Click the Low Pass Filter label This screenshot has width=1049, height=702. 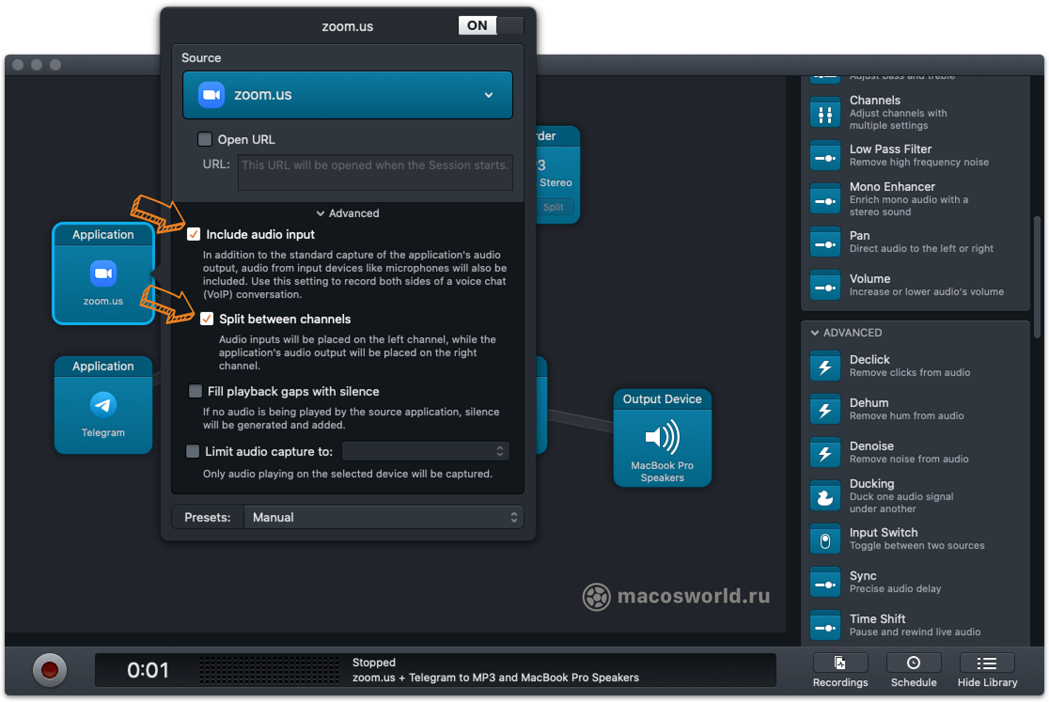(x=891, y=149)
